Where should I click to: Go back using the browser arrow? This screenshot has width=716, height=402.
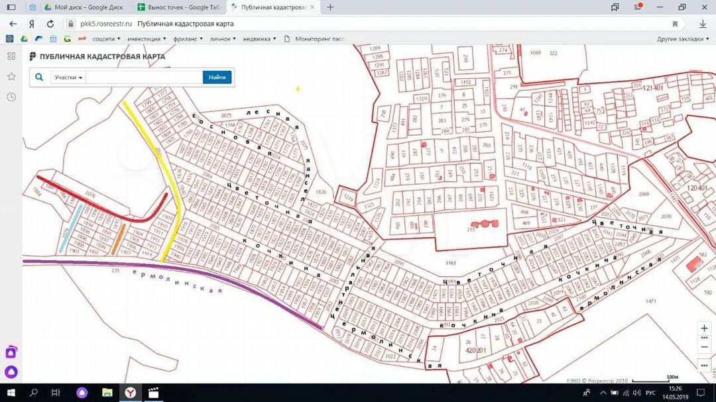coord(13,23)
